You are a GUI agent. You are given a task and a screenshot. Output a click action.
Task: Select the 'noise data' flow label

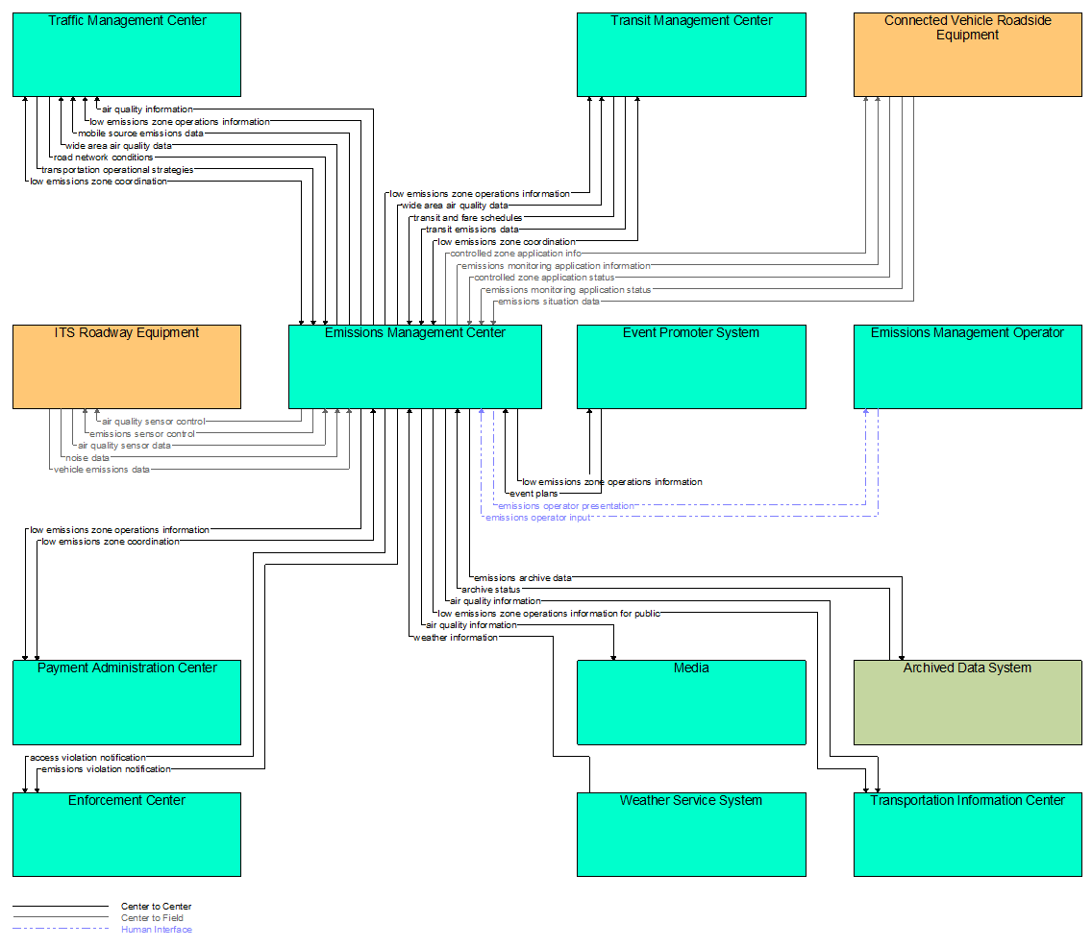(87, 458)
